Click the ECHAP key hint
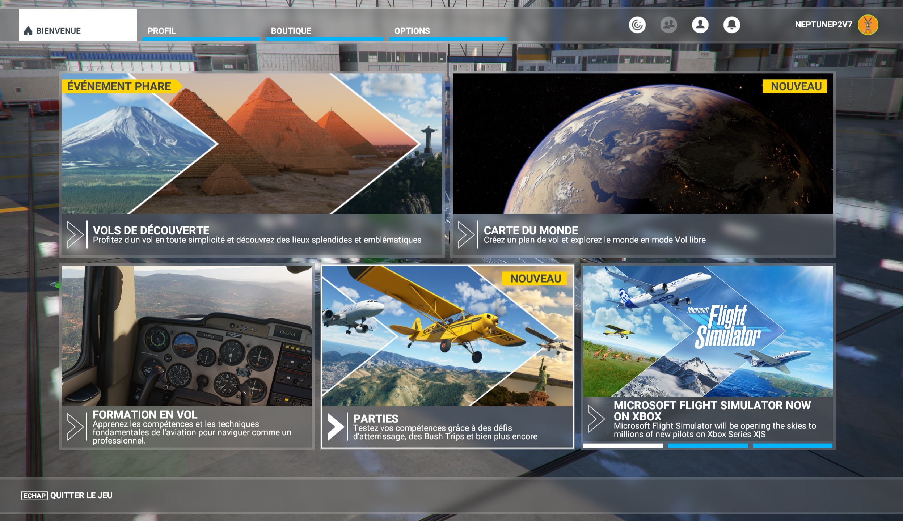The image size is (903, 521). (34, 496)
